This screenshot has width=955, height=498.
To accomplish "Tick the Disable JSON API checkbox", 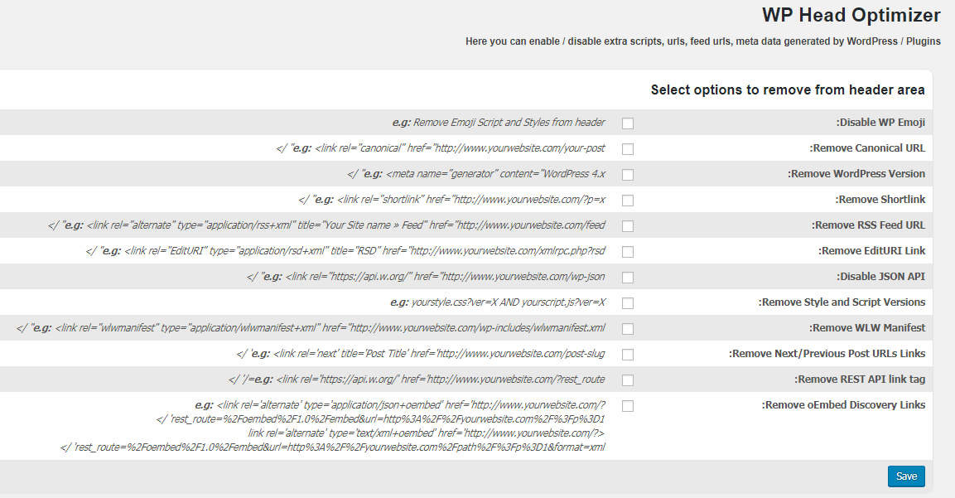I will (x=628, y=278).
